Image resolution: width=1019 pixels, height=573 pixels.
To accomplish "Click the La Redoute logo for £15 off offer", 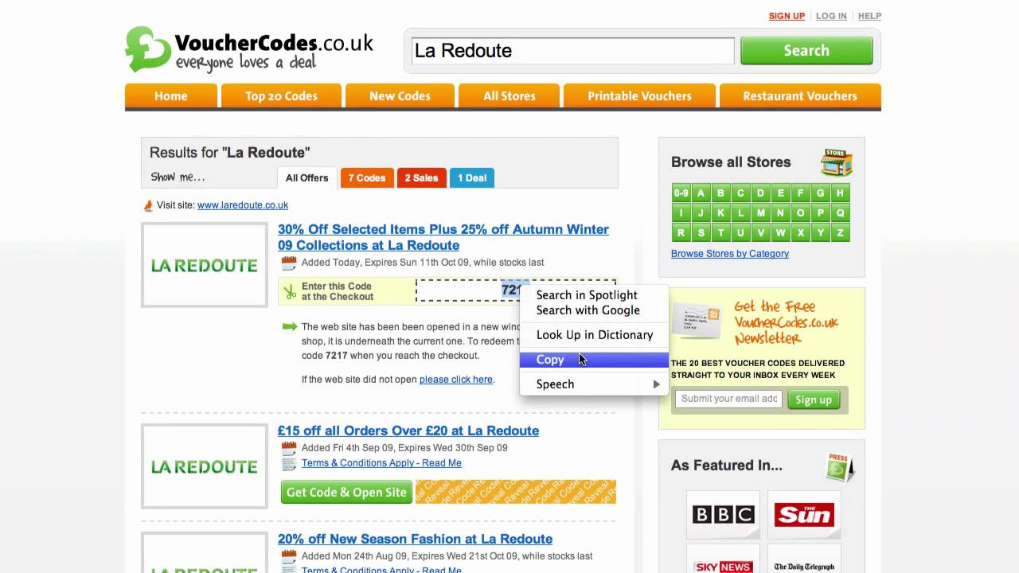I will pyautogui.click(x=205, y=466).
